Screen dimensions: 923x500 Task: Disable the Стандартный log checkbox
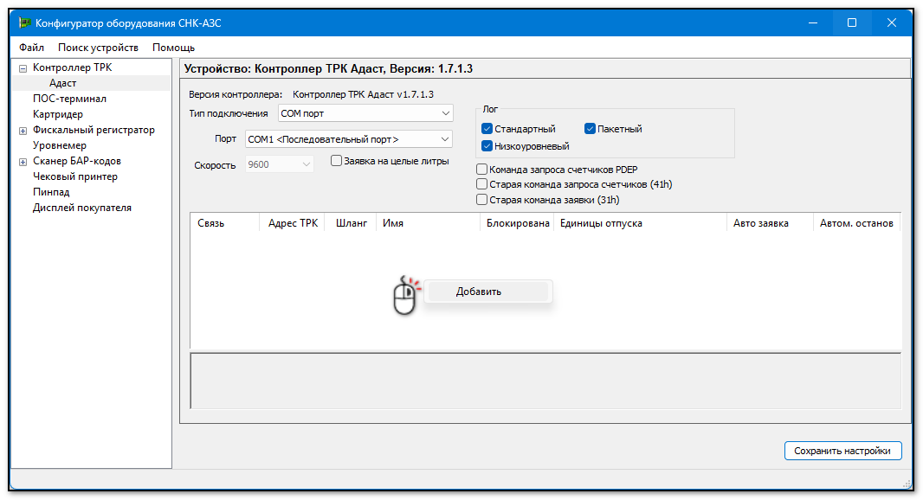point(487,129)
